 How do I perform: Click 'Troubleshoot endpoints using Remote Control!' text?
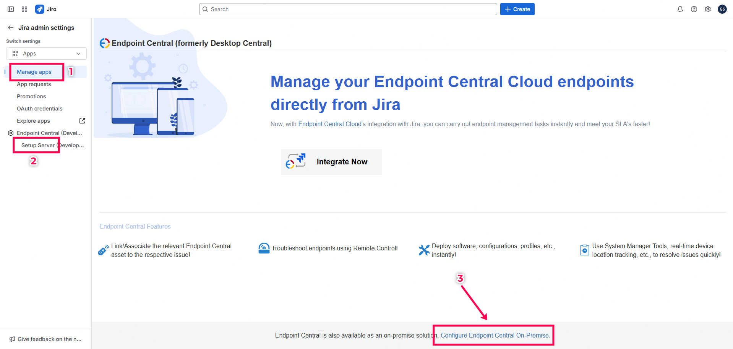coord(334,248)
